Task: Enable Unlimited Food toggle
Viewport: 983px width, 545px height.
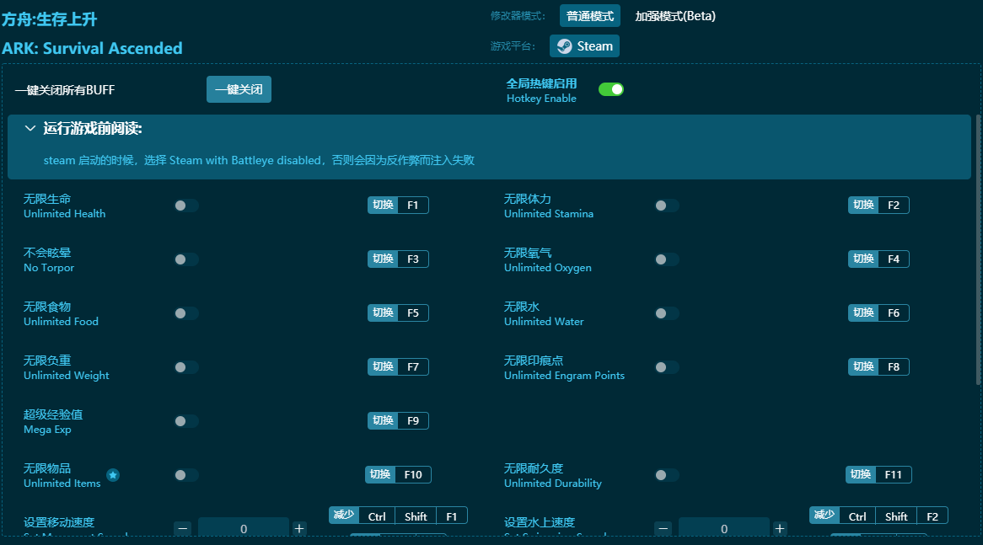Action: pyautogui.click(x=186, y=313)
